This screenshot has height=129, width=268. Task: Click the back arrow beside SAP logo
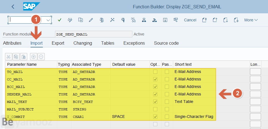tap(13, 7)
